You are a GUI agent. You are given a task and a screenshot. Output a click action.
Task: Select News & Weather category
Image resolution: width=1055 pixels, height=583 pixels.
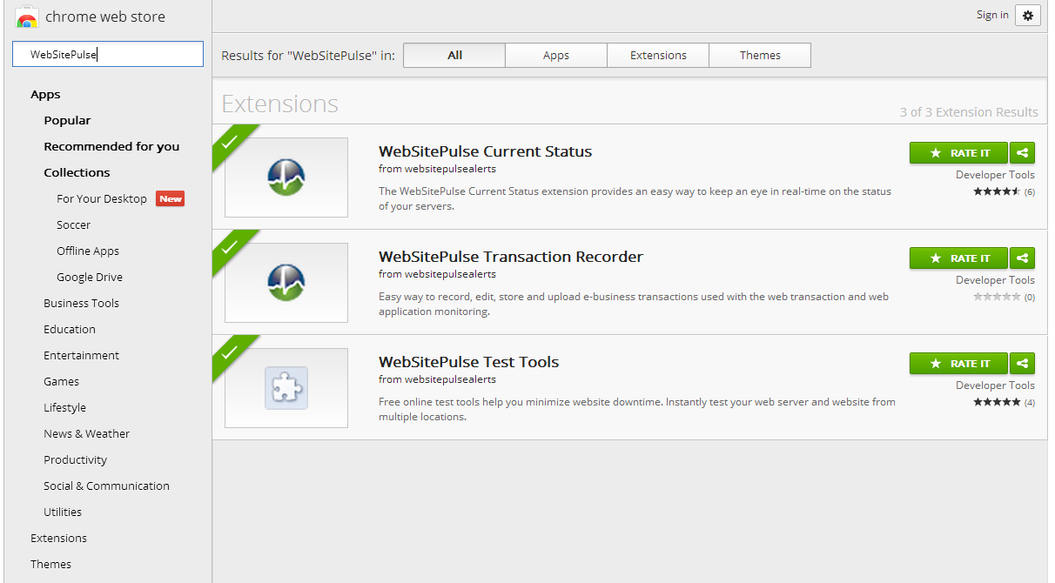86,433
